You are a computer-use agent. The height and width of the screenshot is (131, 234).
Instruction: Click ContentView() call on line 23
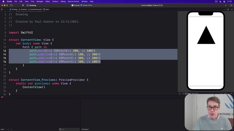[34, 87]
